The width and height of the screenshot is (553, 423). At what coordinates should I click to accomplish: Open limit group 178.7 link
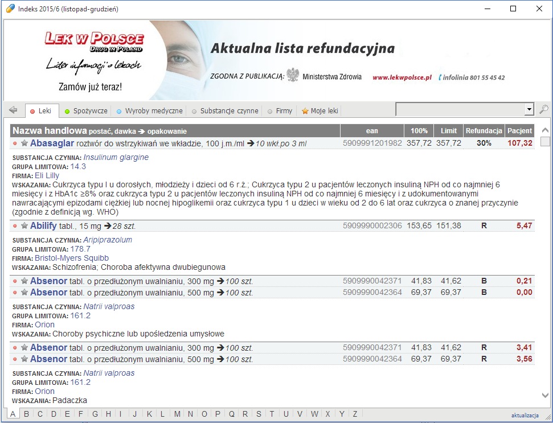point(80,249)
